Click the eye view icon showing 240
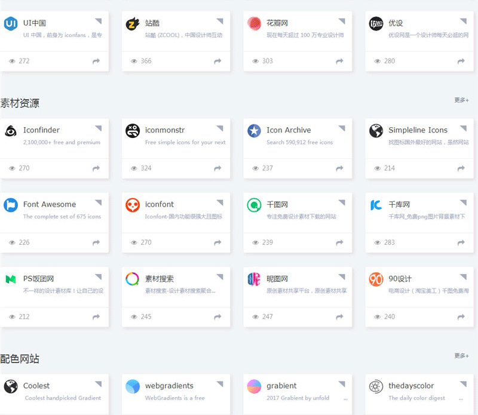The width and height of the screenshot is (478, 415). pyautogui.click(x=378, y=317)
